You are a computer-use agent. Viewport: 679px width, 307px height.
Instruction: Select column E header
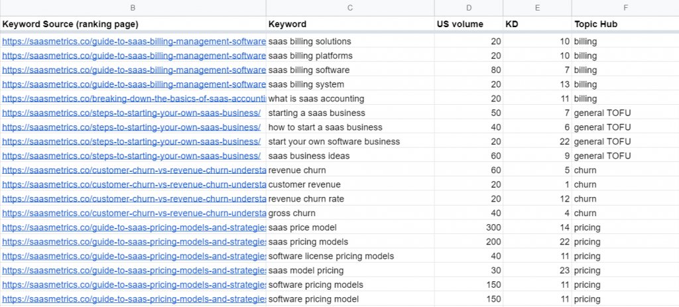tap(537, 7)
